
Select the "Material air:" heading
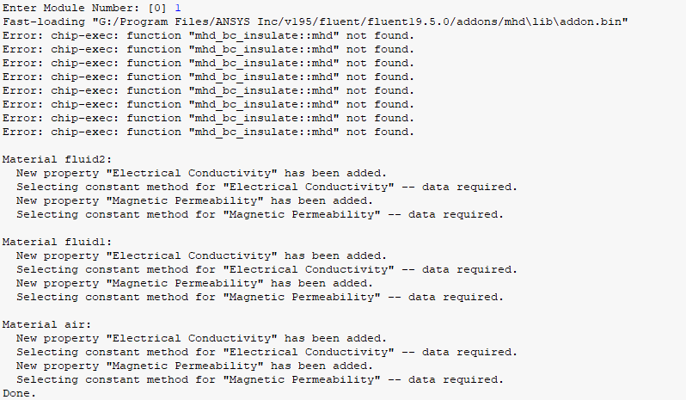pyautogui.click(x=46, y=324)
